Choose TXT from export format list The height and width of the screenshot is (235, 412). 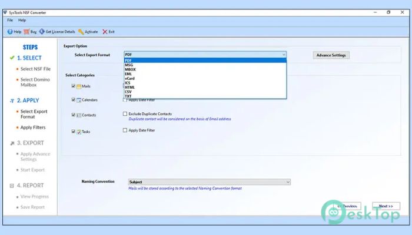tap(205, 96)
